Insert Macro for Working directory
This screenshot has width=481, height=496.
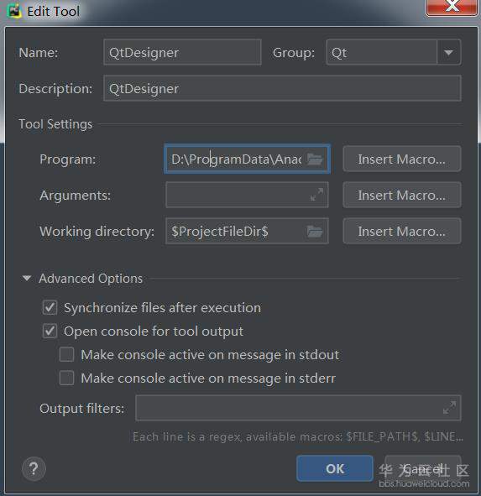click(402, 232)
